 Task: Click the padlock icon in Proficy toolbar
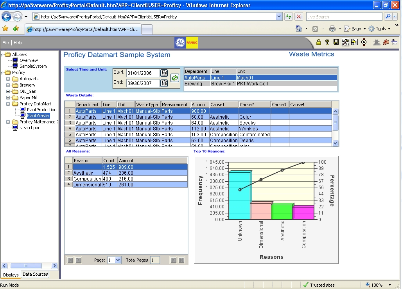(x=319, y=42)
